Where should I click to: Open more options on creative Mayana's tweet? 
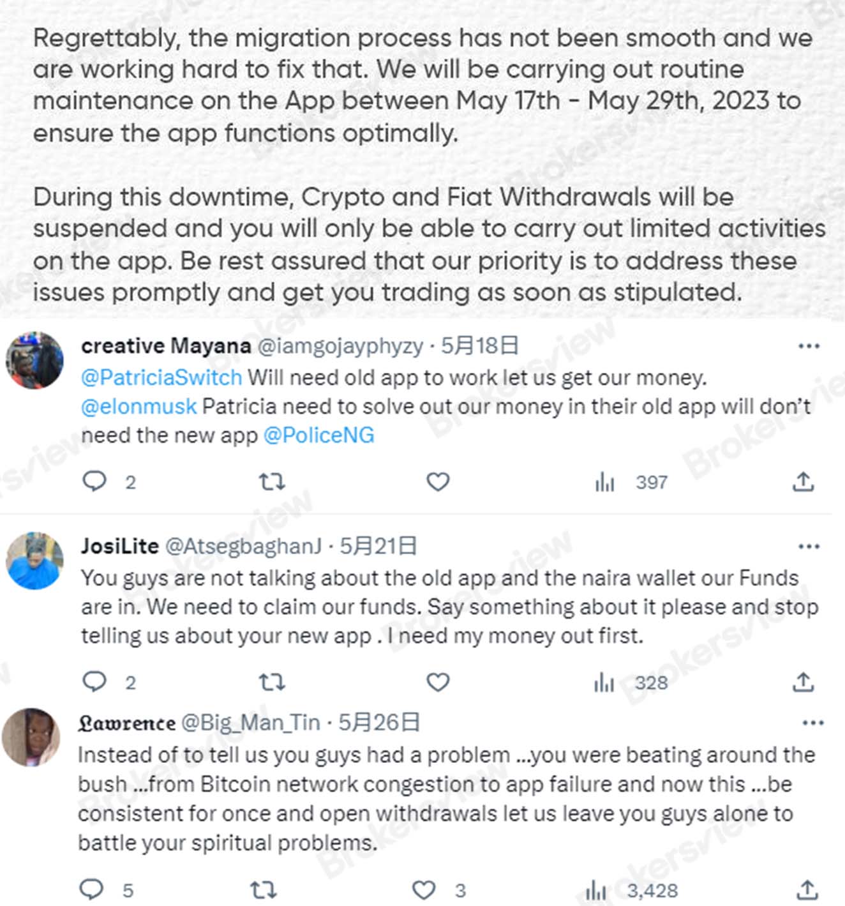pos(810,345)
